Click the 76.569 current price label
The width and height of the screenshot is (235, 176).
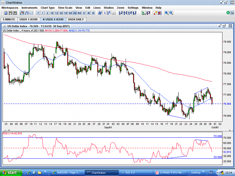tap(227, 104)
